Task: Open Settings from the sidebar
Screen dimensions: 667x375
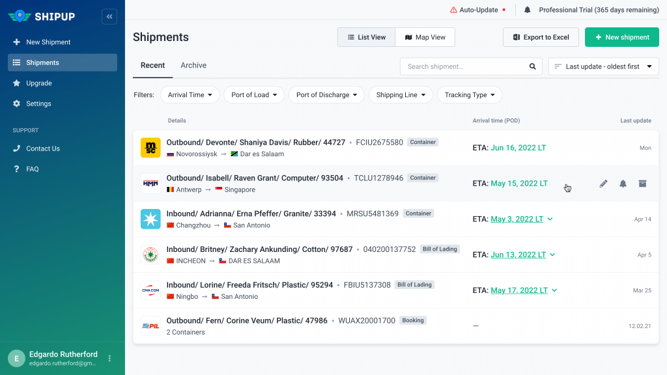Action: 39,104
